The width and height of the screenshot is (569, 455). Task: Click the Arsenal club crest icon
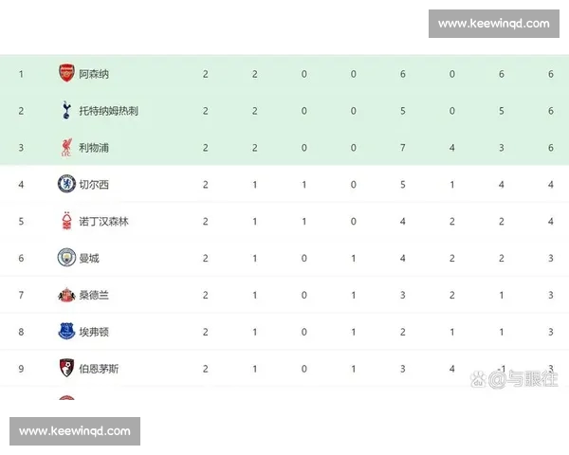pos(66,74)
